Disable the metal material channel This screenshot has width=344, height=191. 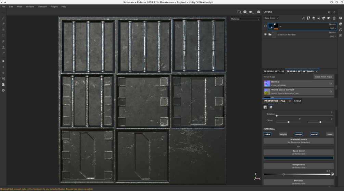click(314, 134)
